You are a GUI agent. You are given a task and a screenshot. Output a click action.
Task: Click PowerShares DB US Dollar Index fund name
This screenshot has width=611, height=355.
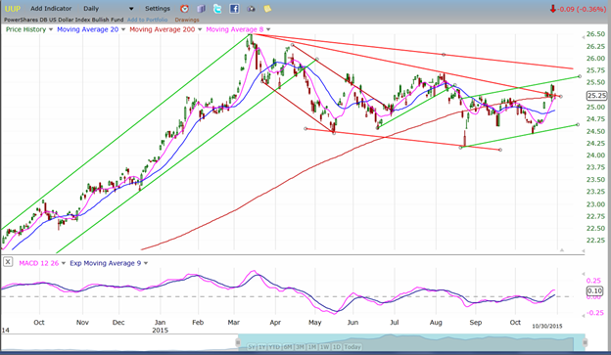click(64, 20)
